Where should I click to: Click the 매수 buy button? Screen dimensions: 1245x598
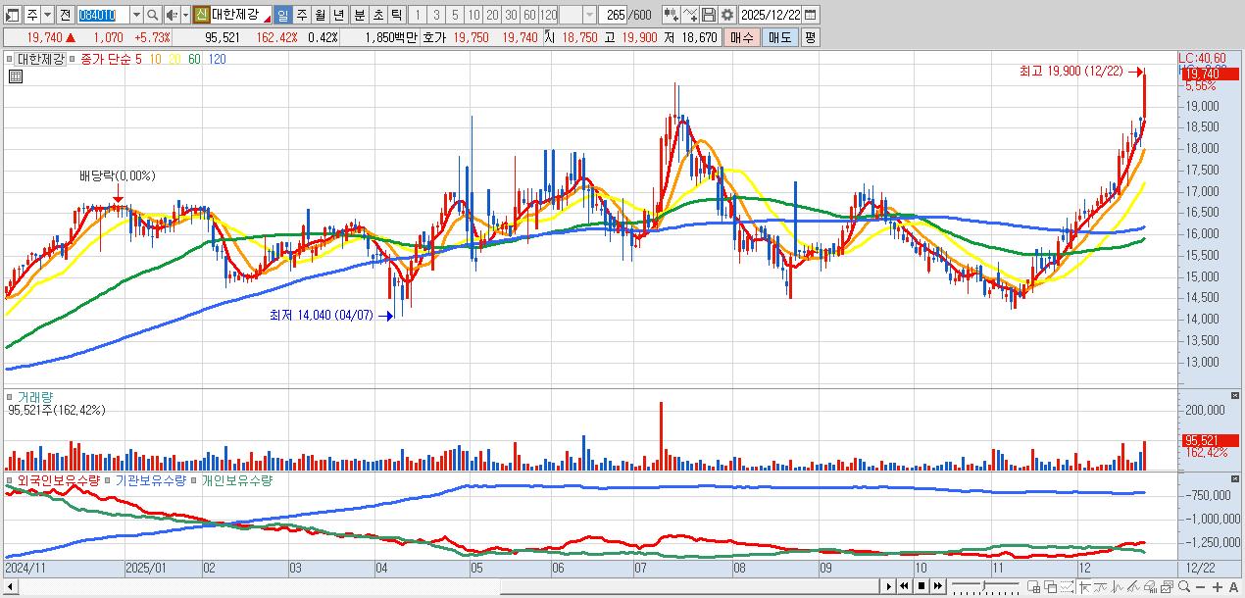tap(742, 37)
